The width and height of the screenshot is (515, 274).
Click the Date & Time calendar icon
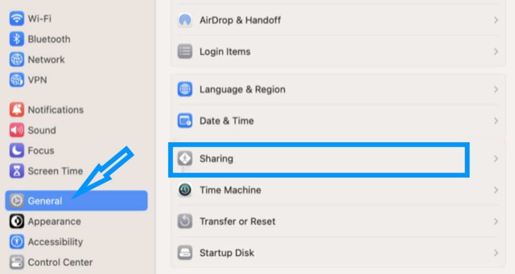pyautogui.click(x=185, y=121)
